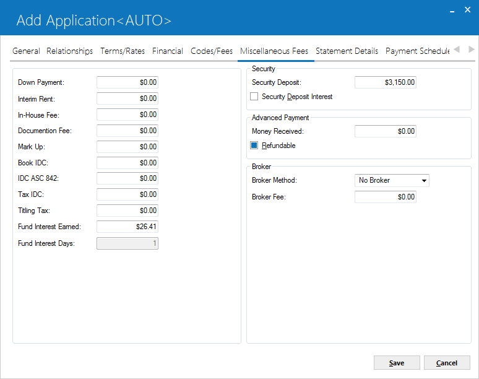Image resolution: width=479 pixels, height=379 pixels.
Task: Open the Broker Method dropdown
Action: tap(392, 180)
